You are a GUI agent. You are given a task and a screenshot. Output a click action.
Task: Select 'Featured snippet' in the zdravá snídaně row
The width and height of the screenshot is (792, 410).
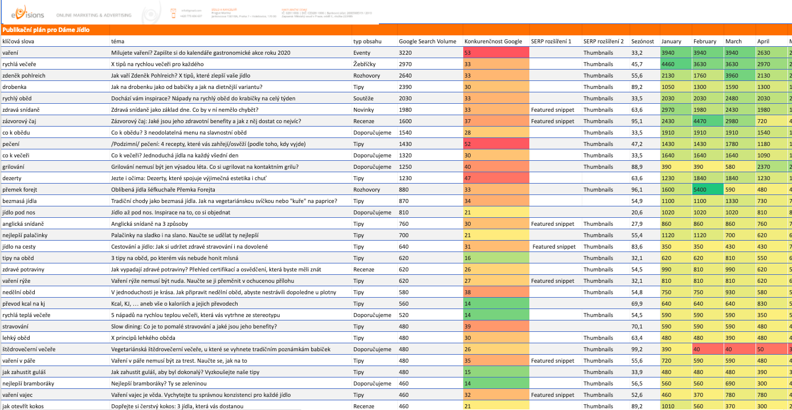[x=555, y=109]
